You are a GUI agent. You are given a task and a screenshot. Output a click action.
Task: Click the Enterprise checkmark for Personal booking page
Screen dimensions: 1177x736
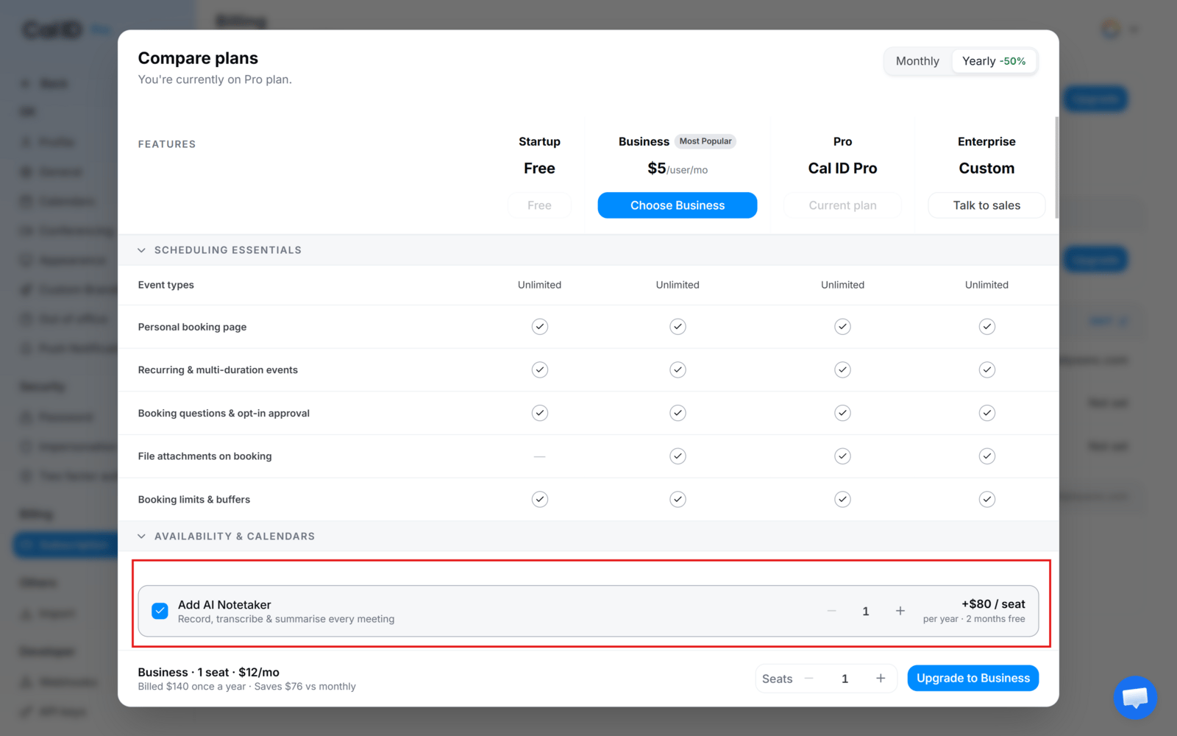(986, 327)
